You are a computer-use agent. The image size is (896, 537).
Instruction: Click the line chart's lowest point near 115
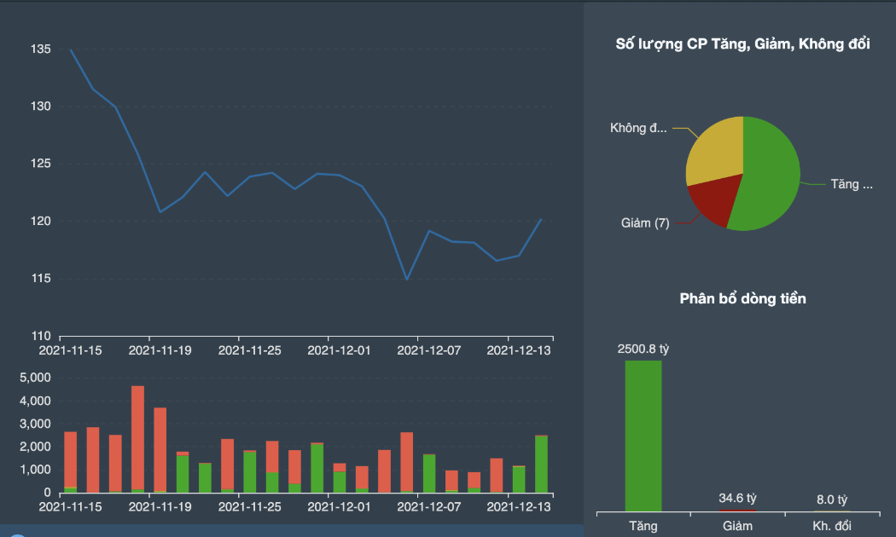point(407,279)
